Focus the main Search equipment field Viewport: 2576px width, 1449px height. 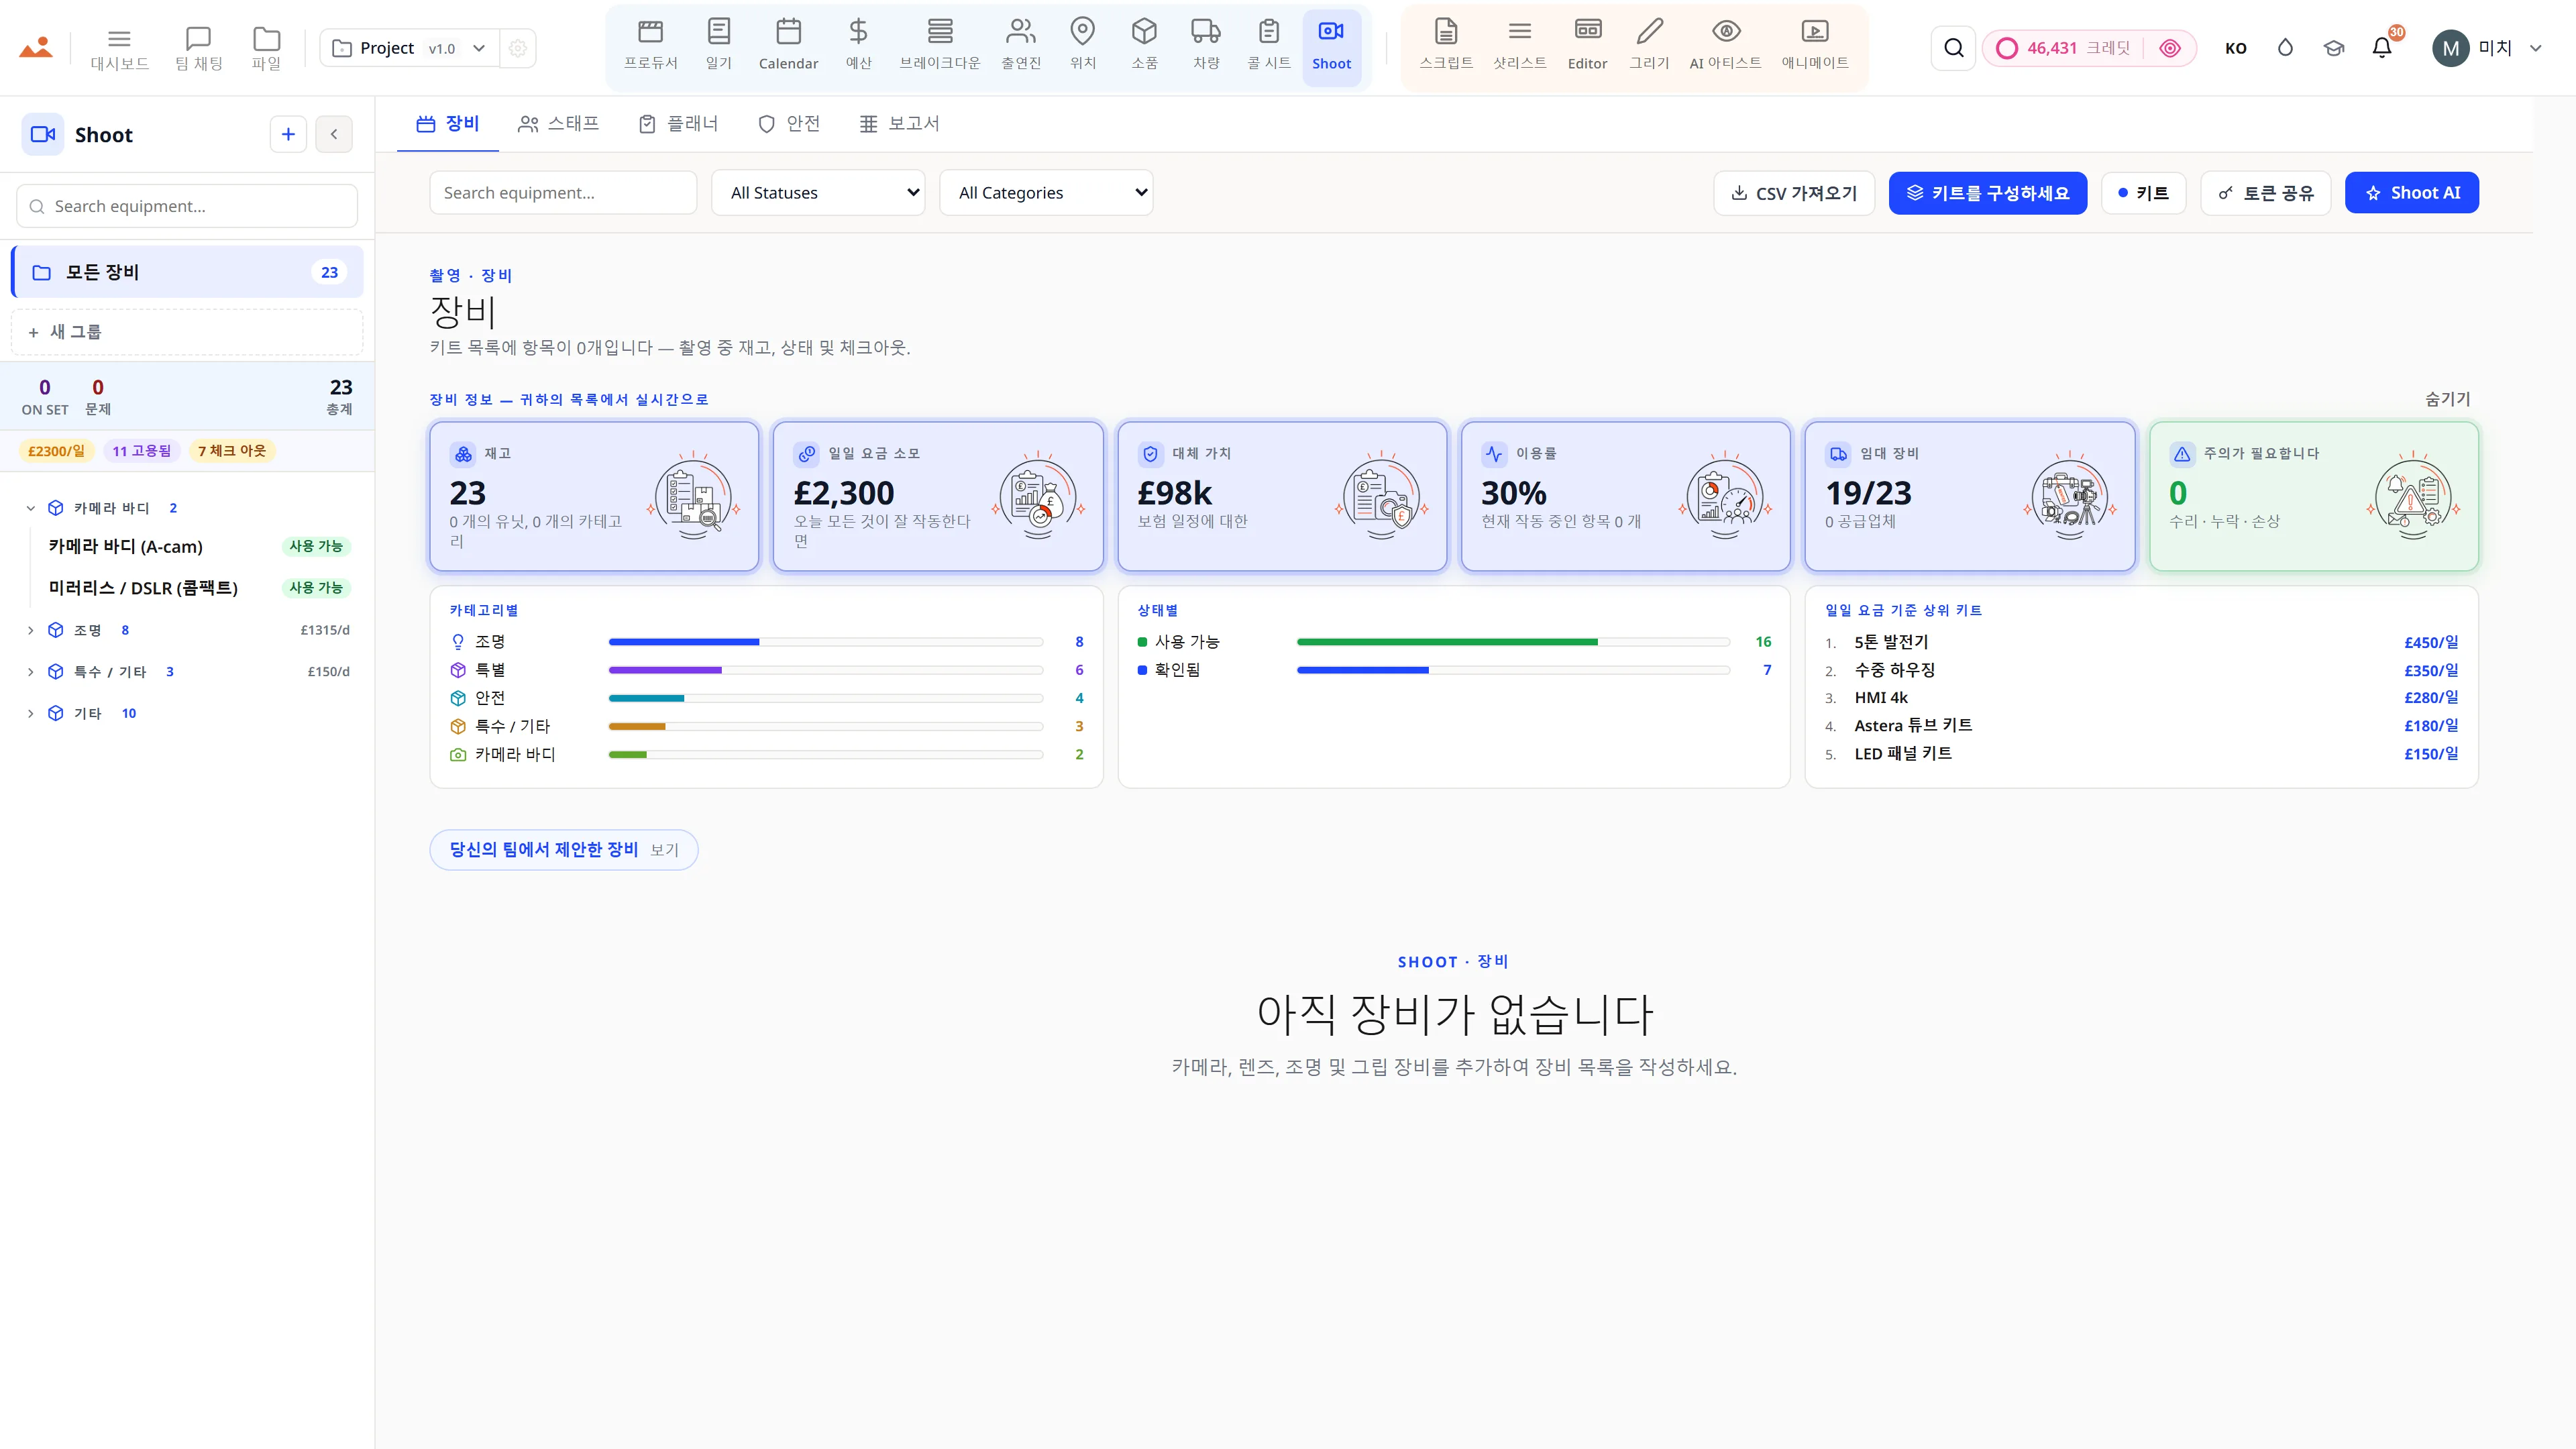(563, 193)
